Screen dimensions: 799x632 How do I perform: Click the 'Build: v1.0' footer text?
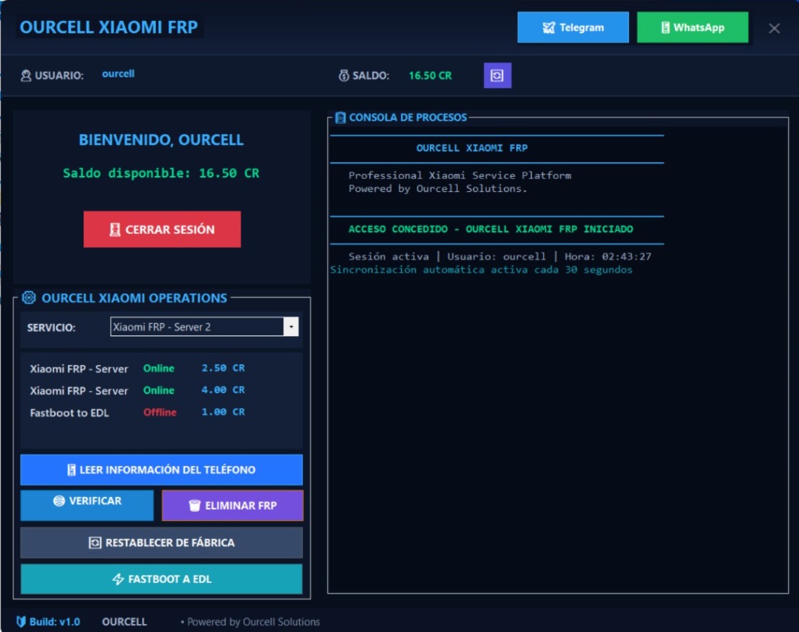[55, 622]
